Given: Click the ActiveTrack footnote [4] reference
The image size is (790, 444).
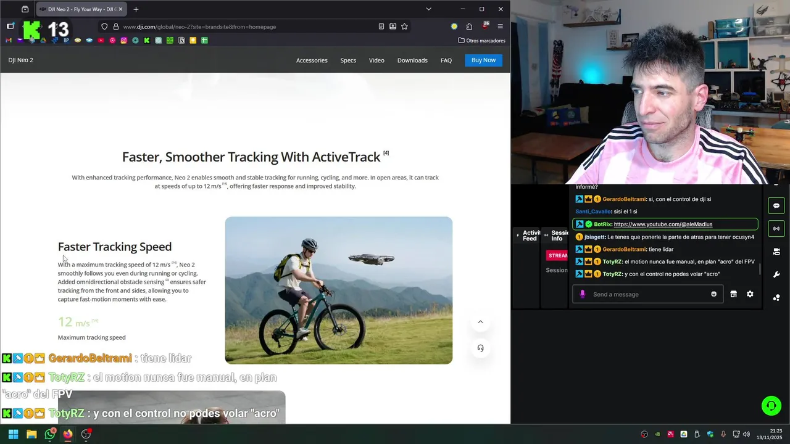Looking at the screenshot, I should click(386, 153).
